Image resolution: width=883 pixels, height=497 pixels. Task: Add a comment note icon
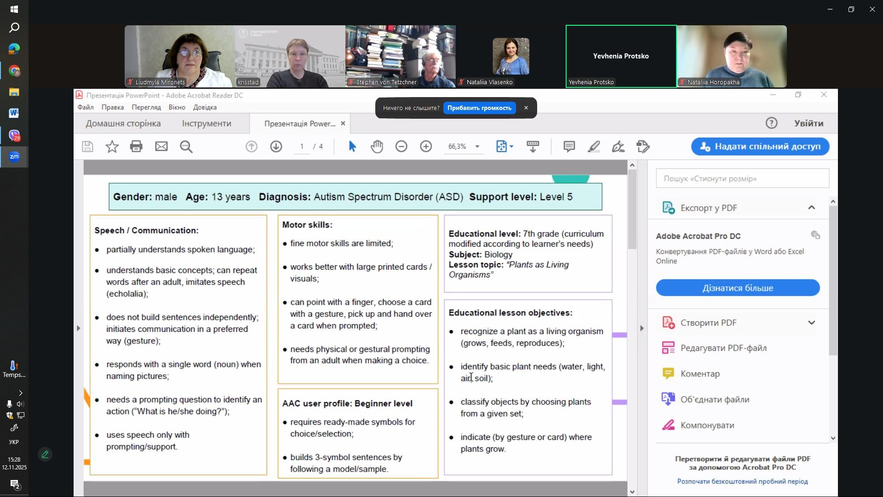click(569, 147)
